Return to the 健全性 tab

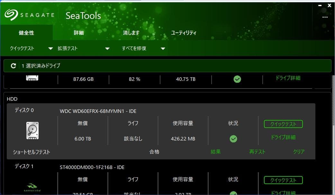click(25, 32)
